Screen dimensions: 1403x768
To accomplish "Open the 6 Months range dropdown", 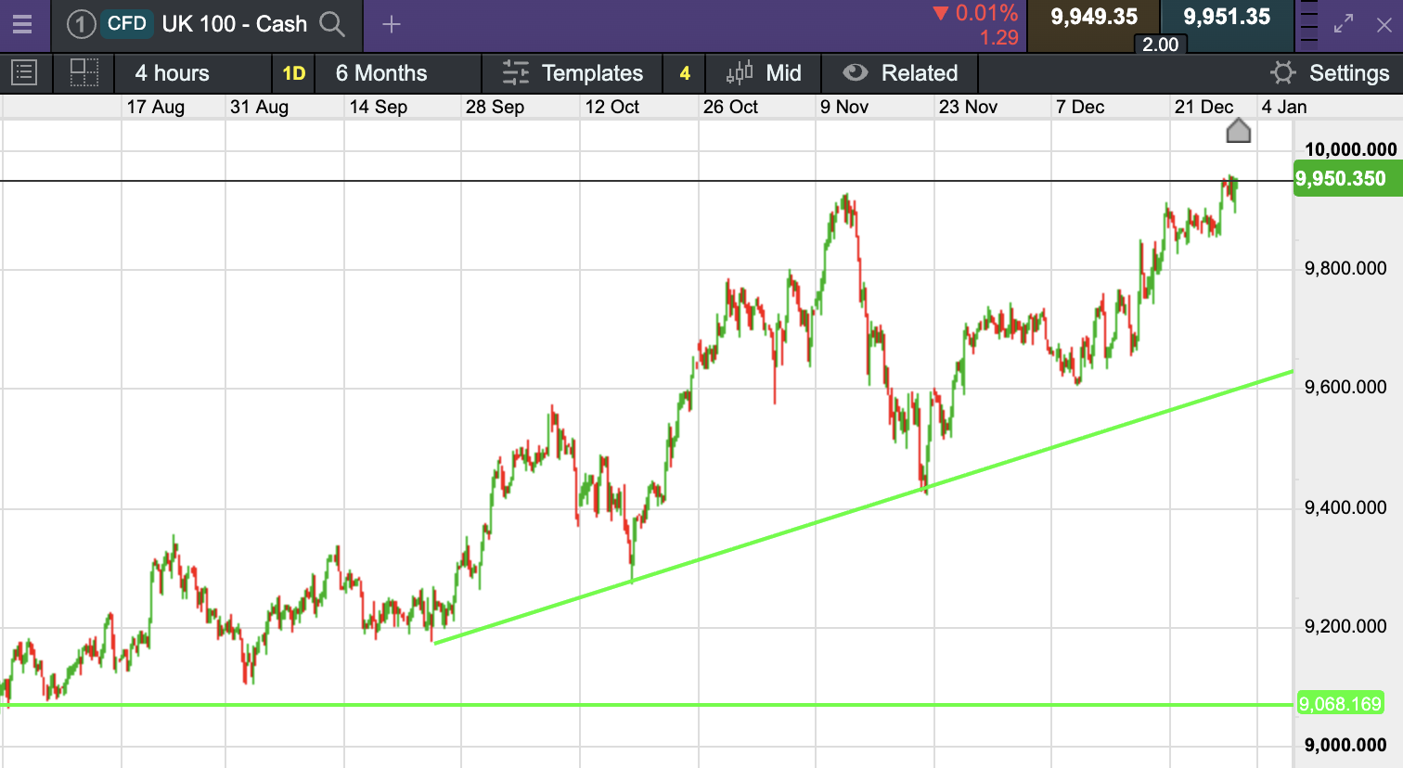I will pyautogui.click(x=381, y=73).
